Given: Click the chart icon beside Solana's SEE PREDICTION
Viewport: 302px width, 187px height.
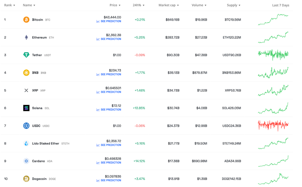Looking at the screenshot, I should coord(98,110).
